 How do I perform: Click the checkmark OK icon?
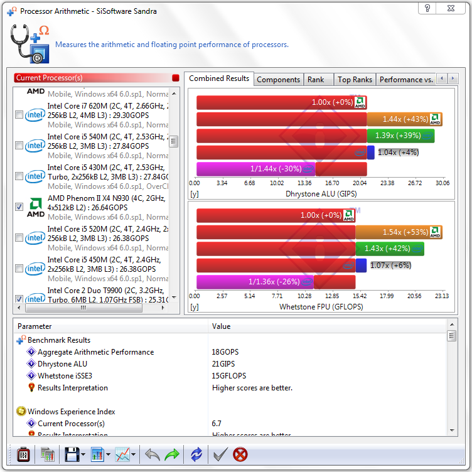click(220, 454)
